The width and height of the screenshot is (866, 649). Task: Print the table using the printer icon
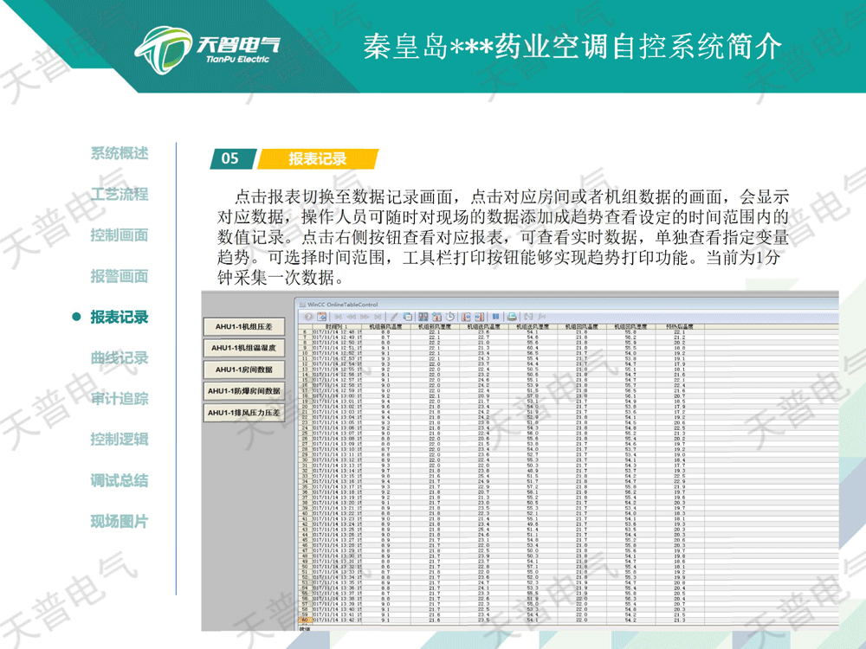[x=512, y=317]
